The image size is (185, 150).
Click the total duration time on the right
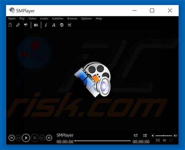141,142
